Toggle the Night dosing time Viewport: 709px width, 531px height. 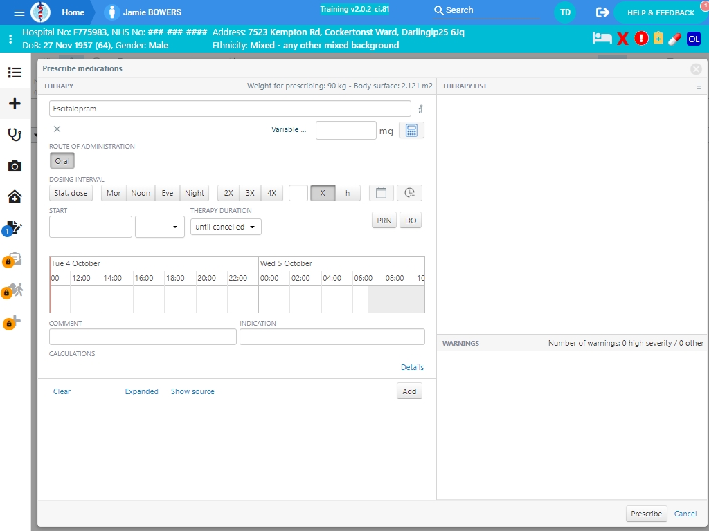pos(195,193)
